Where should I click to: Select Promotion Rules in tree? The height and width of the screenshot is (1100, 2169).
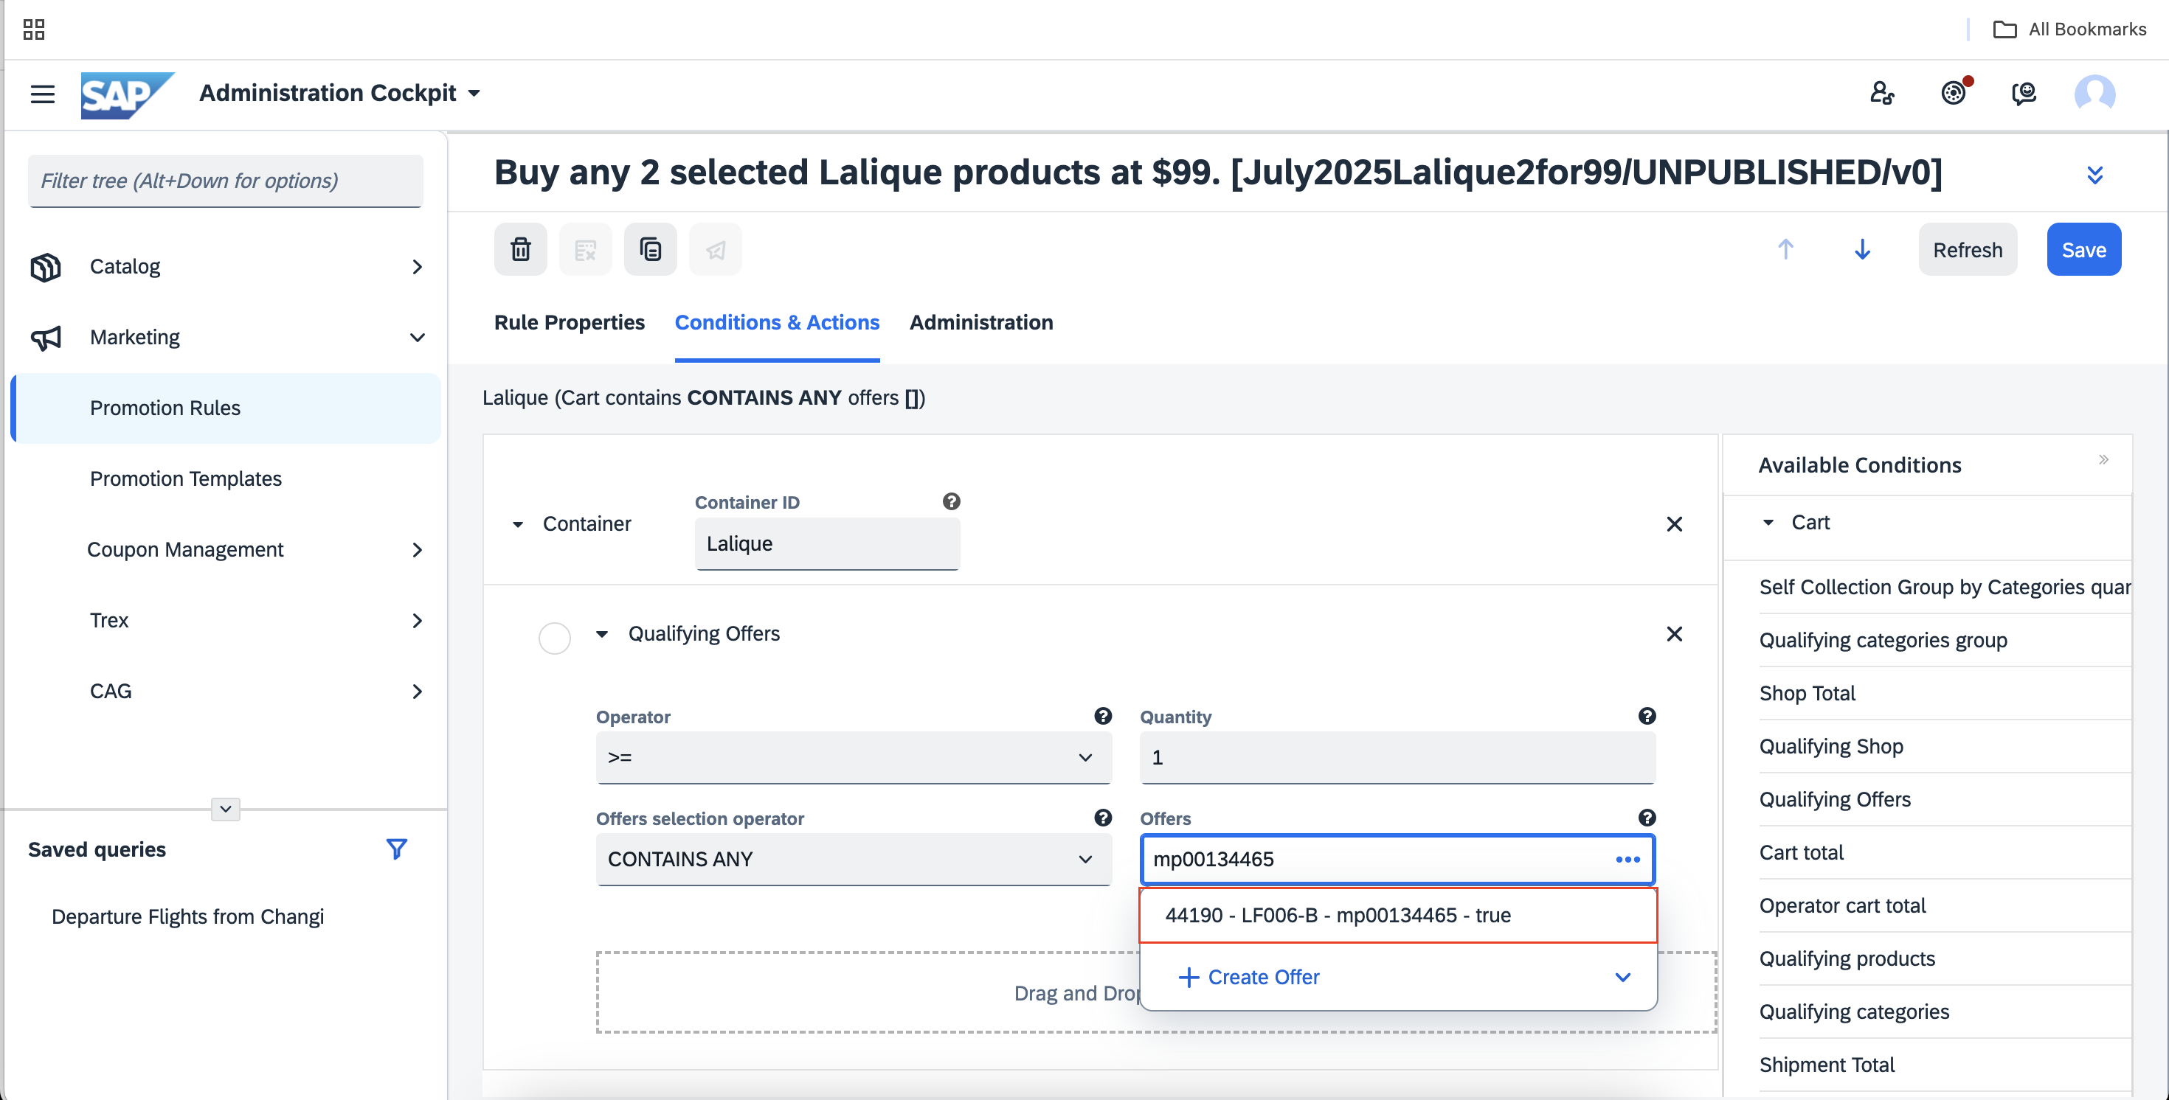point(226,408)
